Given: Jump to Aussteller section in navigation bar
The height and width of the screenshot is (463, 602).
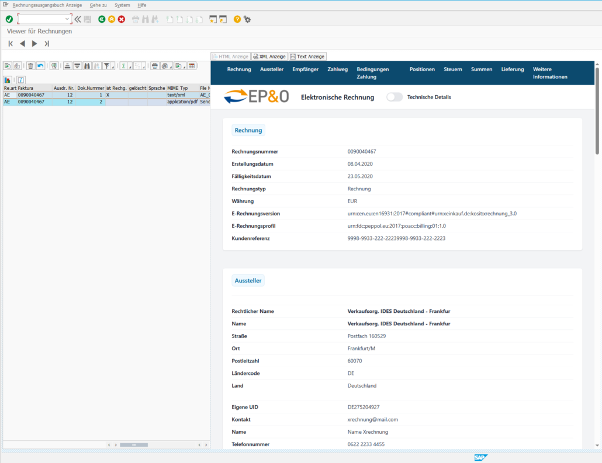Looking at the screenshot, I should tap(271, 69).
